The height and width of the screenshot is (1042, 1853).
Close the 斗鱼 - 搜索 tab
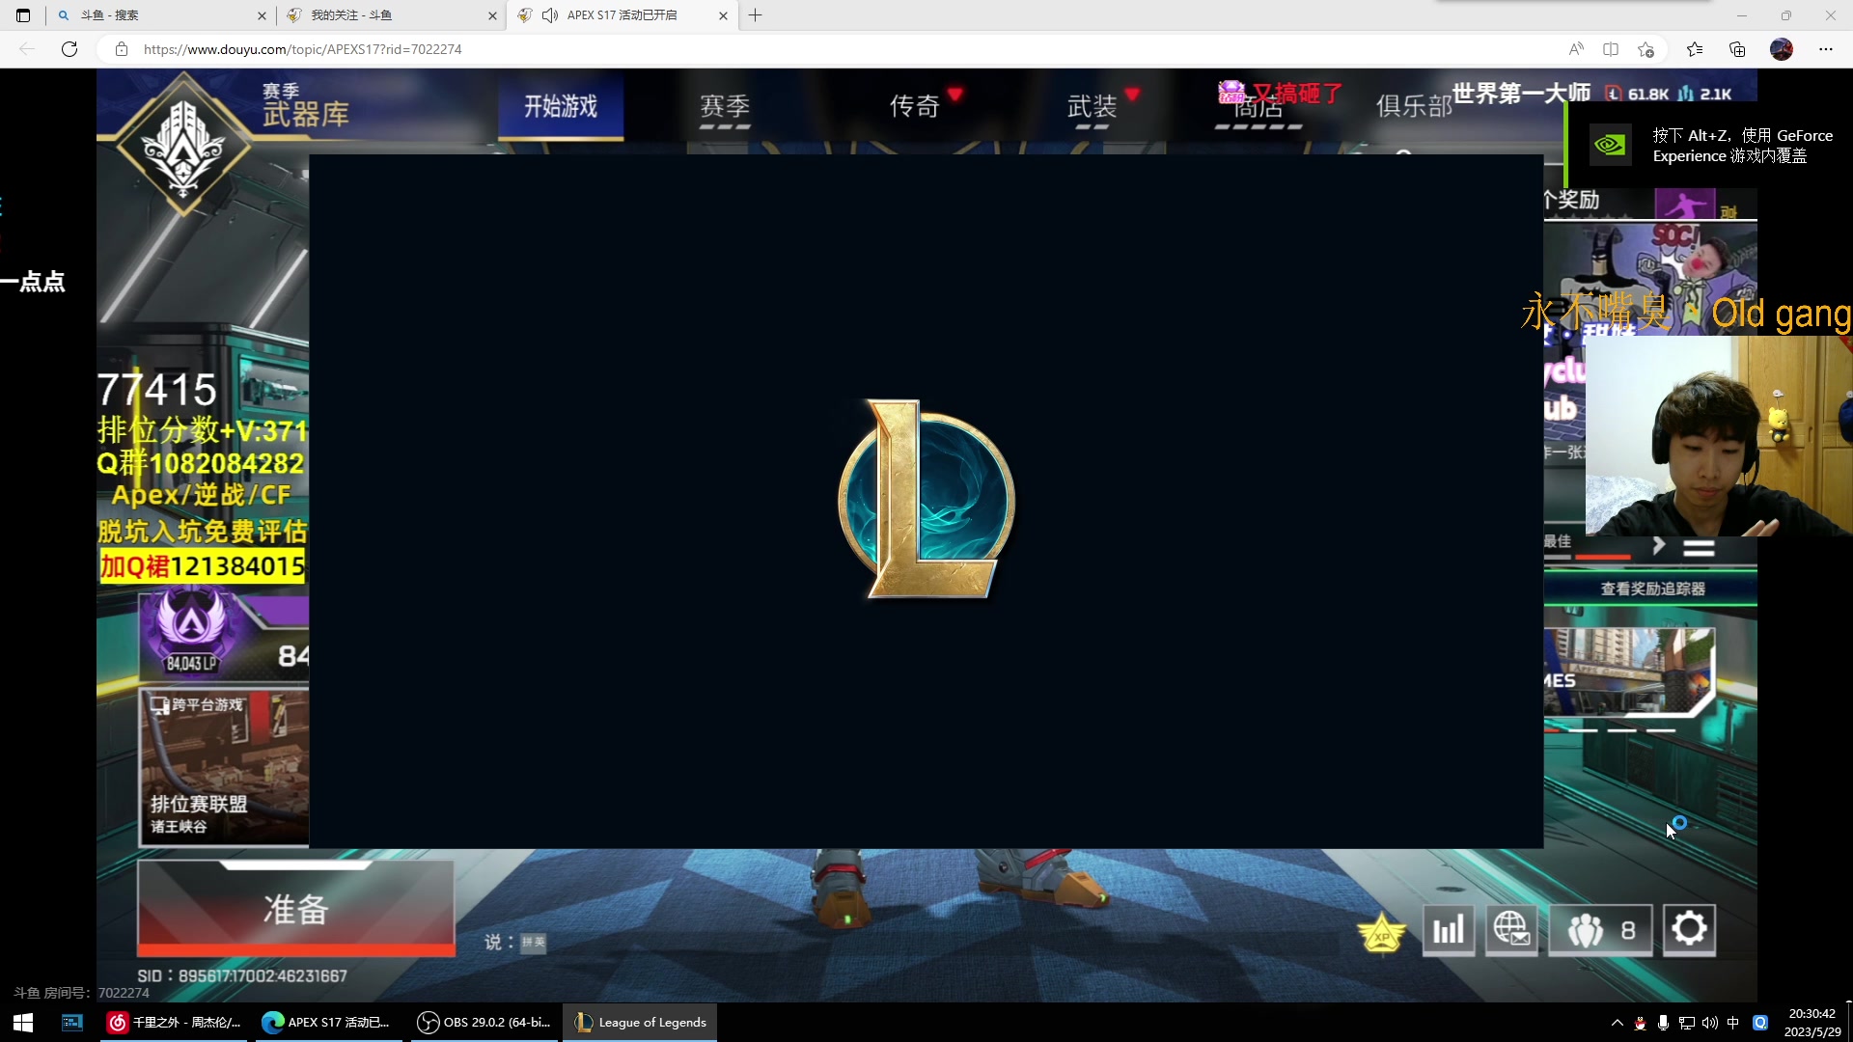pos(262,15)
